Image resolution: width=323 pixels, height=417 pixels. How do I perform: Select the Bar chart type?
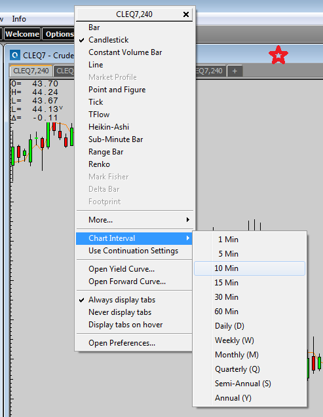click(x=134, y=27)
